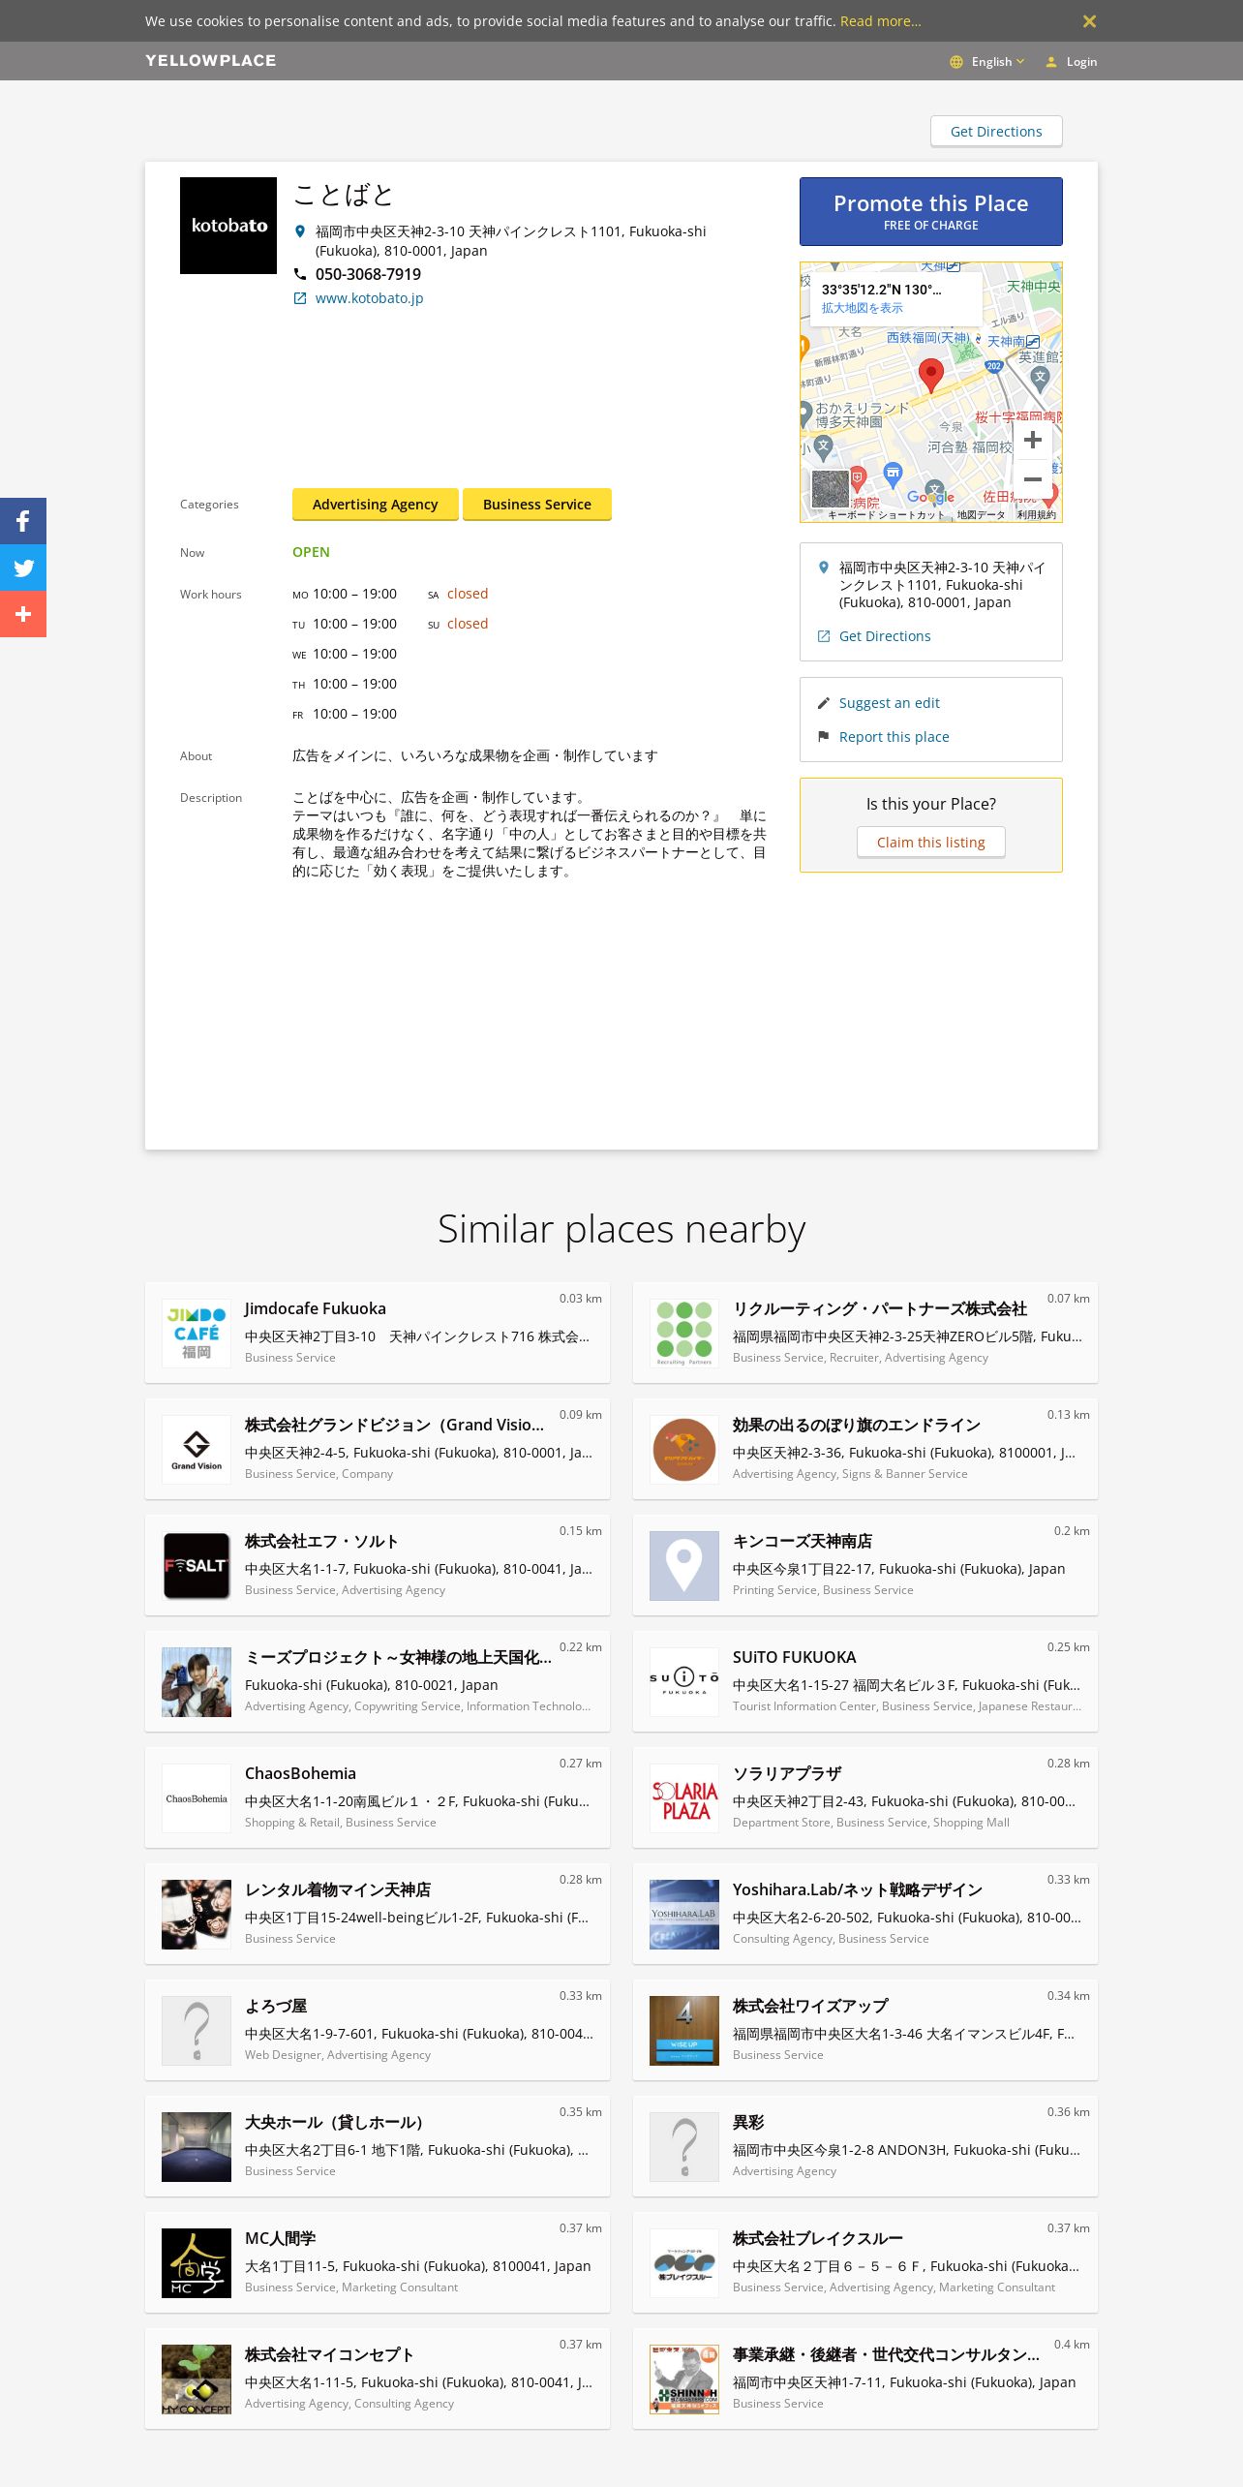Open Yoshihara.Lab listing

pyautogui.click(x=858, y=1889)
